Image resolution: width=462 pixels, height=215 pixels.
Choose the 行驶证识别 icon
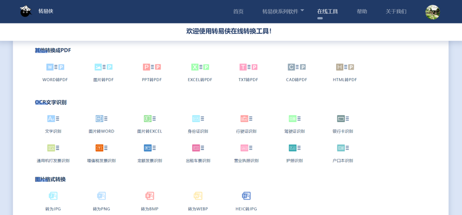[246, 119]
